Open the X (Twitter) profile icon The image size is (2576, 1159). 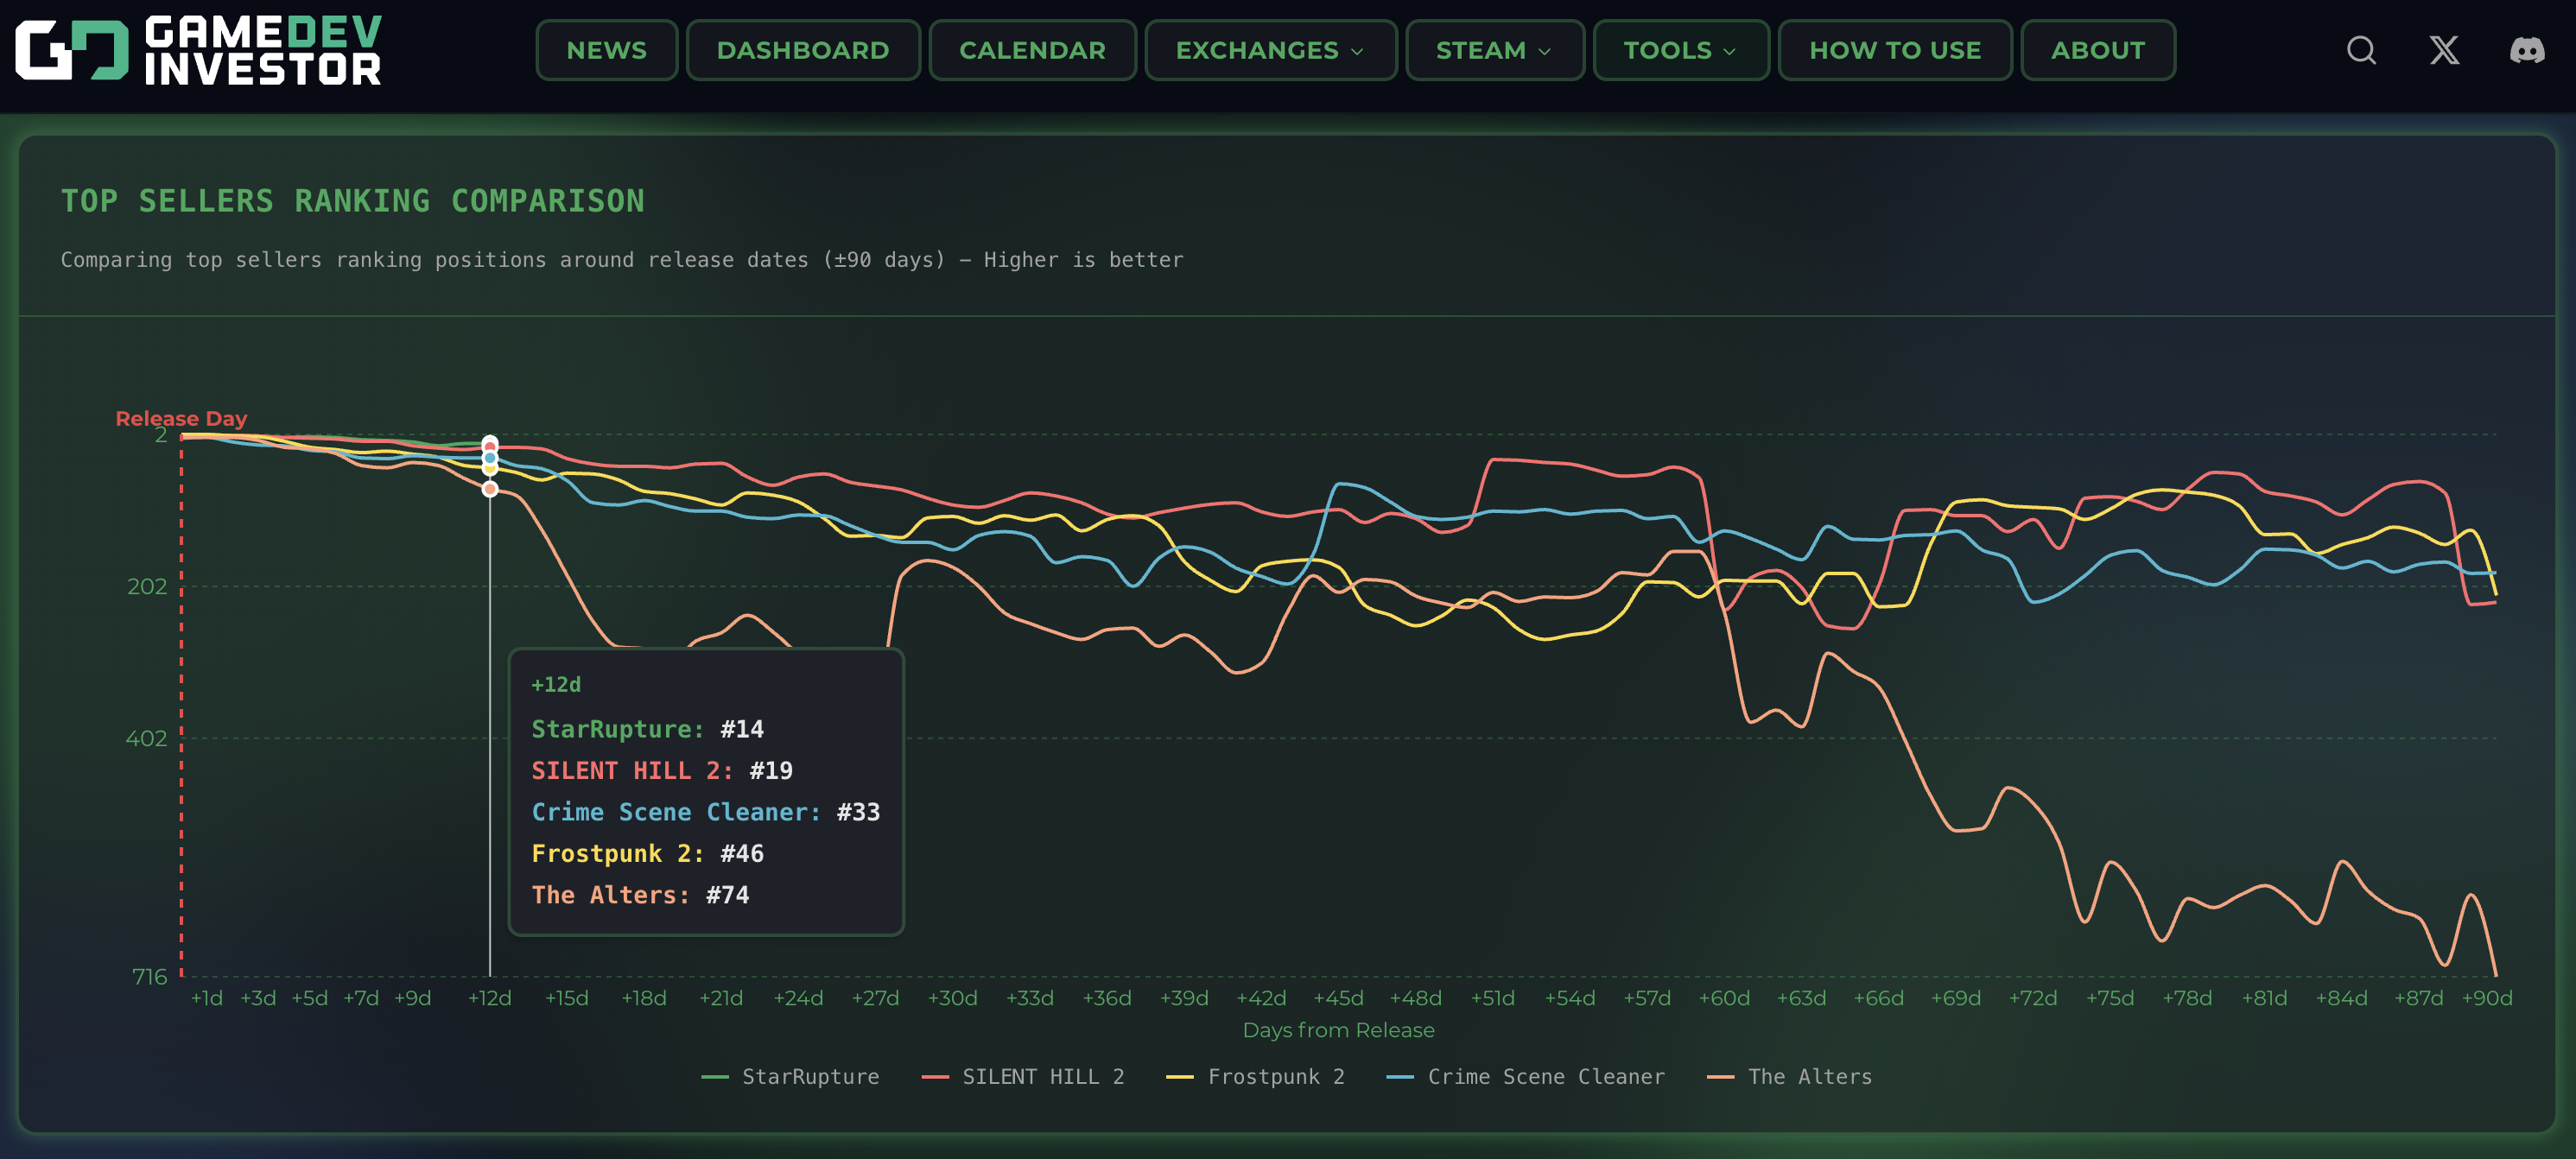(x=2444, y=50)
